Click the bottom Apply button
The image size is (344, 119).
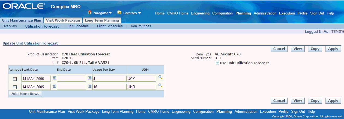coord(333,101)
